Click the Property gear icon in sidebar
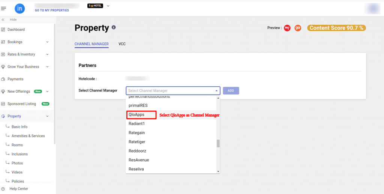 click(x=3, y=116)
